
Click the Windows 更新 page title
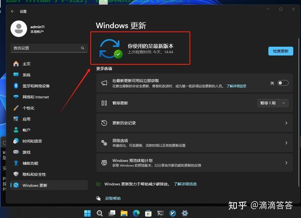(x=121, y=26)
